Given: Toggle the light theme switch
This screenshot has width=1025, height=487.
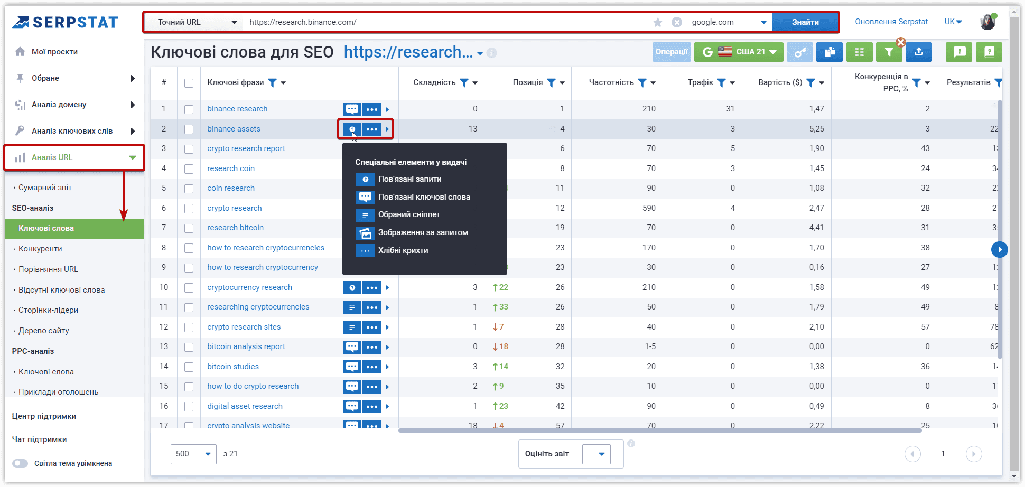Looking at the screenshot, I should click(x=20, y=463).
